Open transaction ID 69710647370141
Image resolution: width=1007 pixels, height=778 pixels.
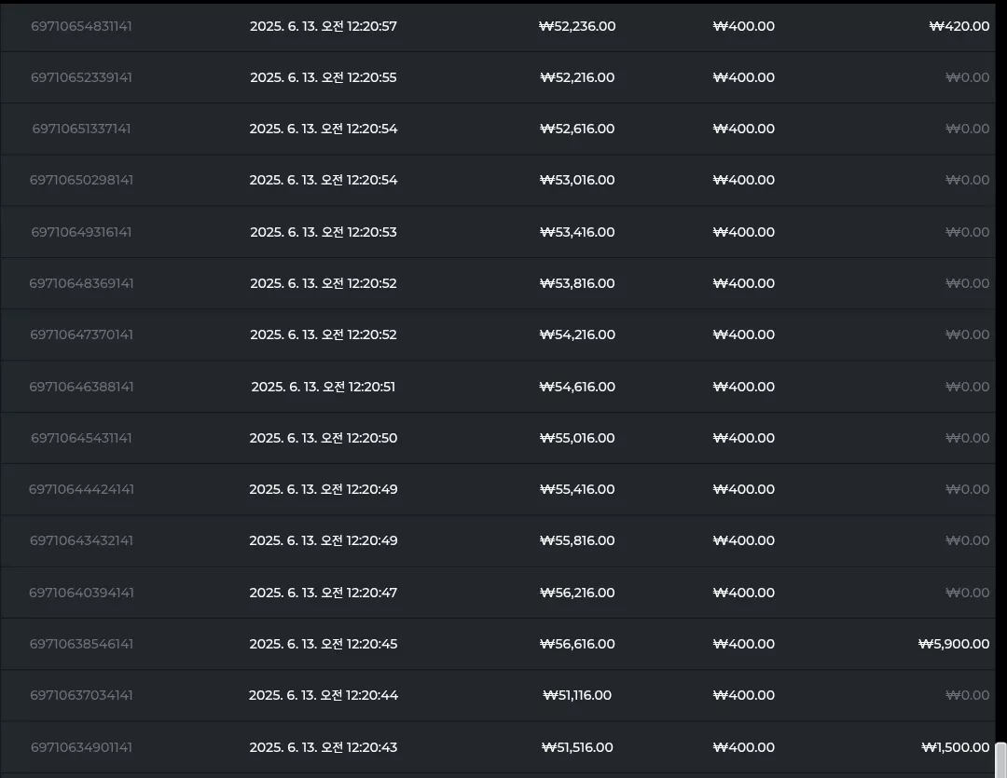tap(81, 335)
